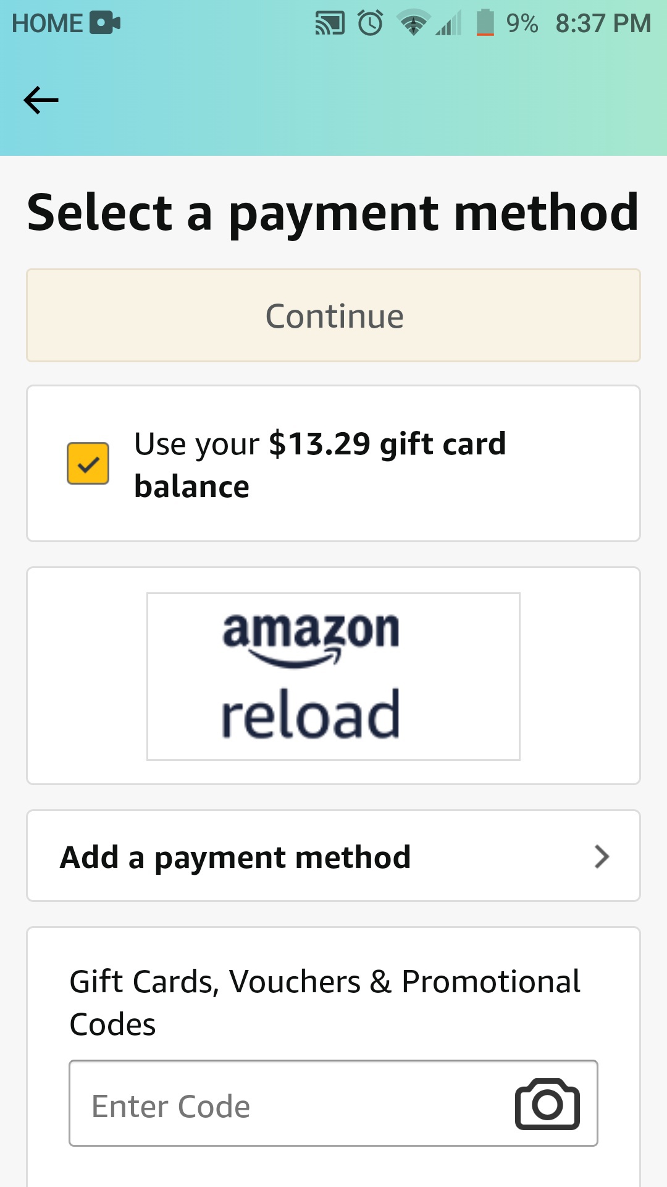Open camera to scan gift card code

tap(547, 1104)
